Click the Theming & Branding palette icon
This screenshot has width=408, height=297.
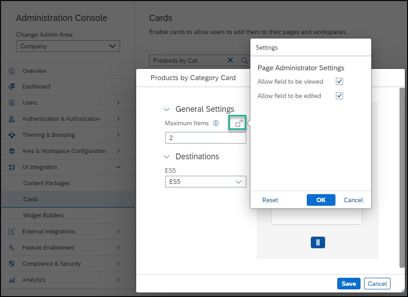tap(12, 135)
